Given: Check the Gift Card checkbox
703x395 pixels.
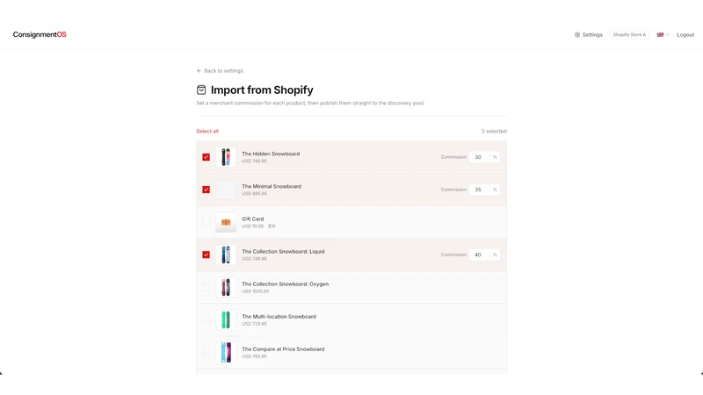Looking at the screenshot, I should (206, 222).
